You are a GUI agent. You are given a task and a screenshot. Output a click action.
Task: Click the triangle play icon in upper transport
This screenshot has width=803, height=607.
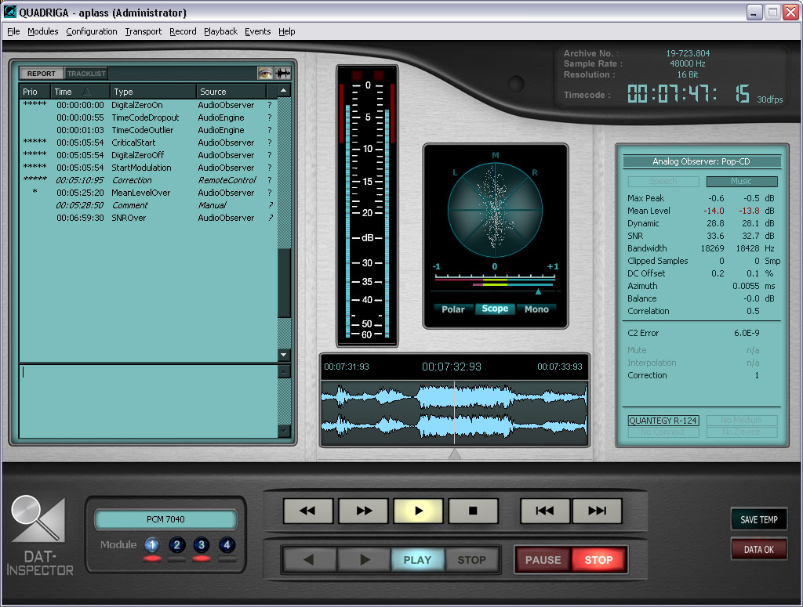(x=418, y=511)
